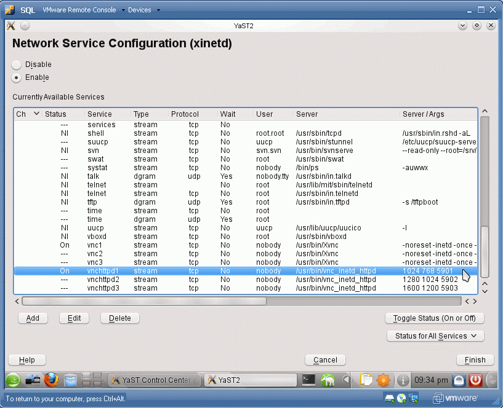Click the vertical scrollbar up arrow at top
The image size is (503, 408).
485,111
